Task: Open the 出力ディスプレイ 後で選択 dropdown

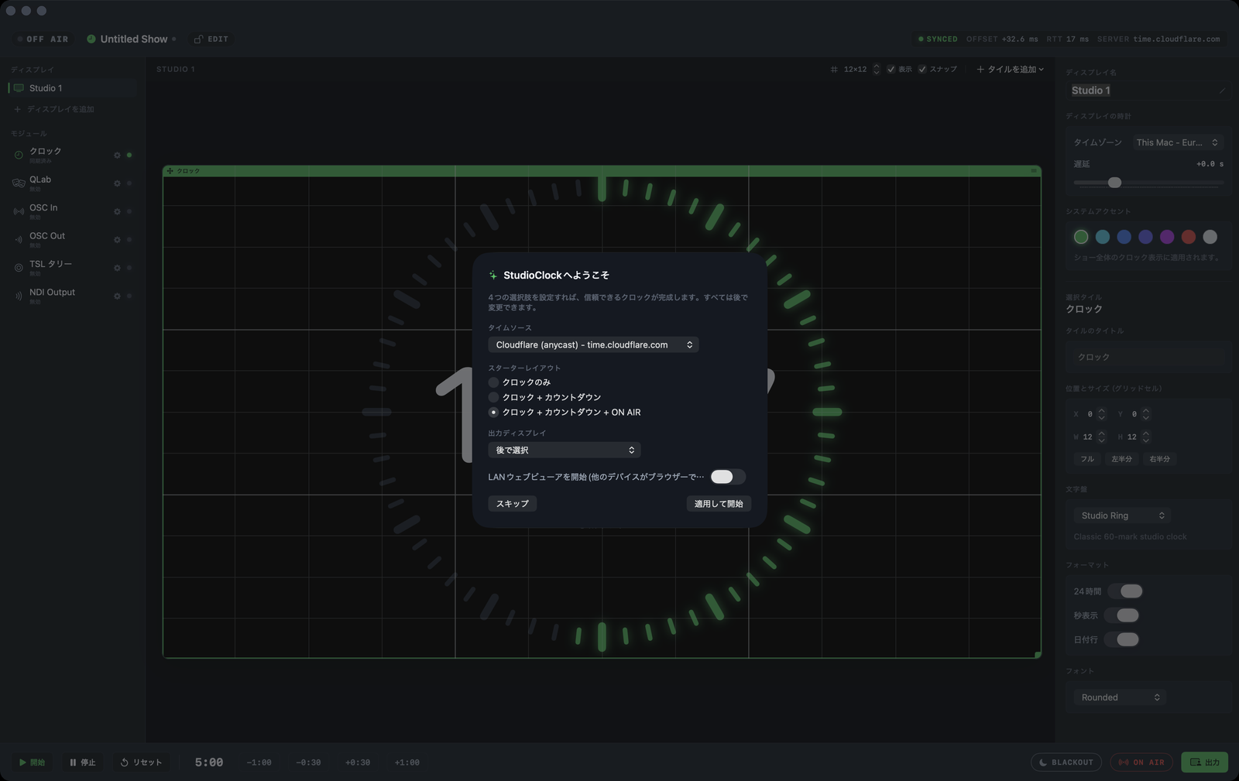Action: (564, 450)
